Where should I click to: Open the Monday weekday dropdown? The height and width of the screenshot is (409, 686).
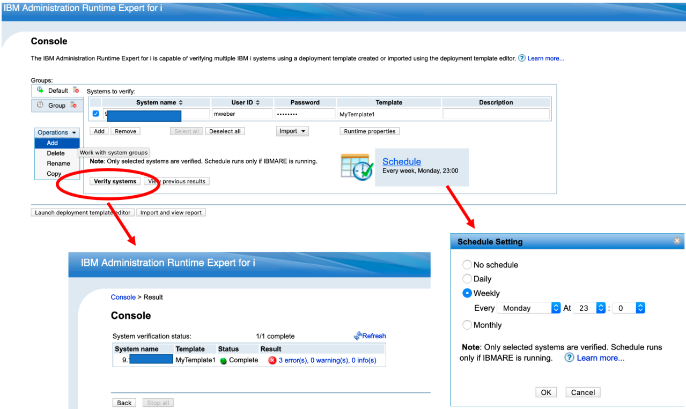coord(528,308)
